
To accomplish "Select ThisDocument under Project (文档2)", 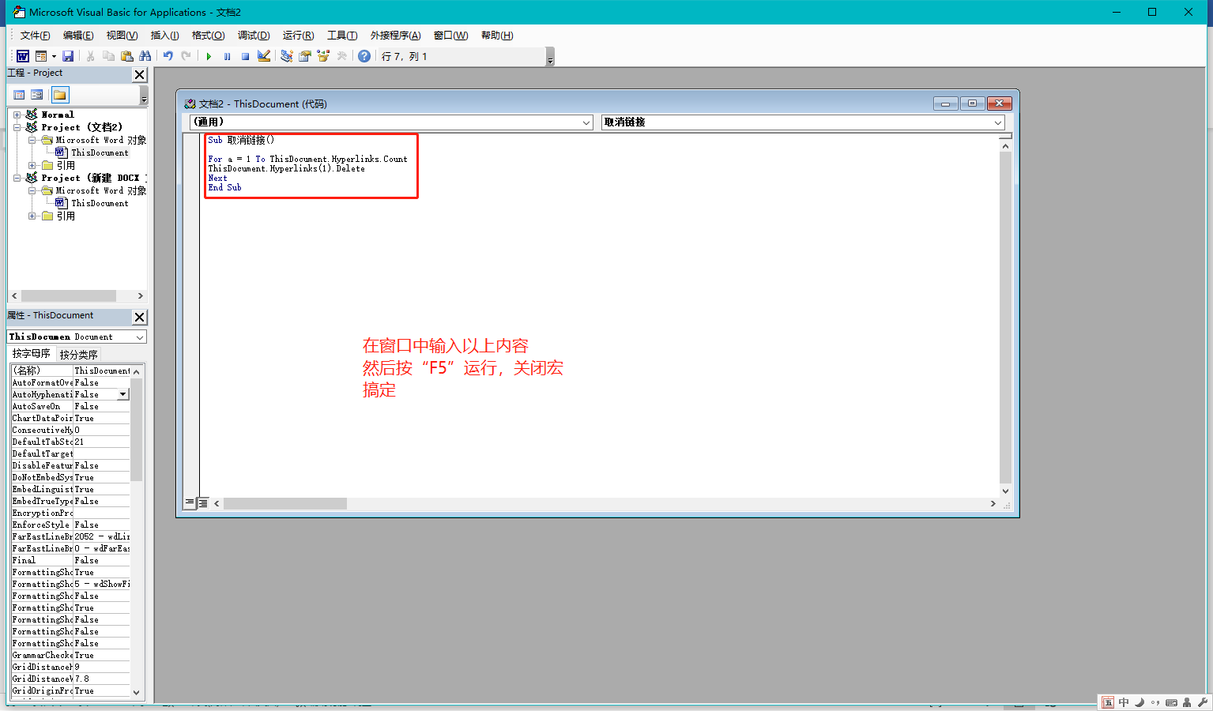I will coord(99,152).
